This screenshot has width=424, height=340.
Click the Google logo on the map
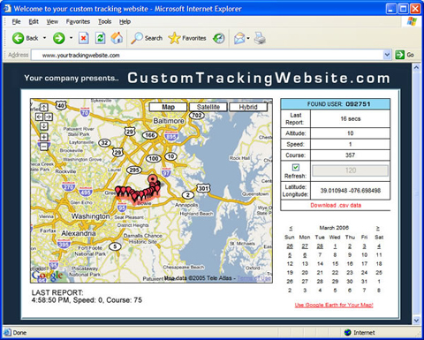pos(47,276)
